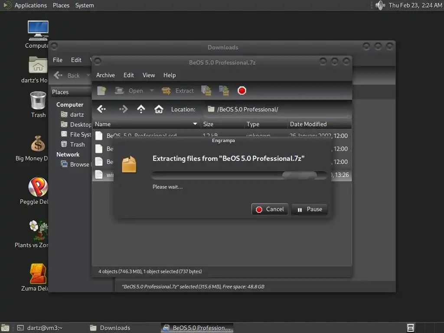The width and height of the screenshot is (444, 333).
Task: Open the Edit menu in Downloads window
Action: [x=76, y=60]
